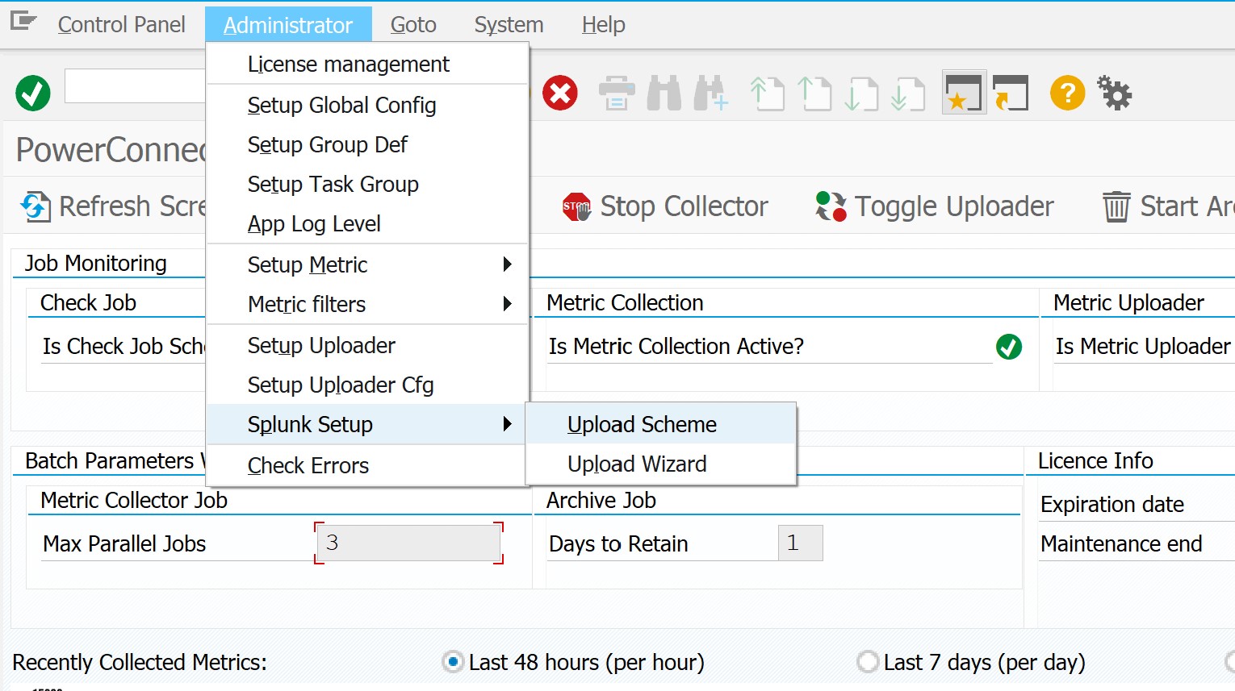Click inside the Max Parallel Jobs input field
The width and height of the screenshot is (1235, 691).
[x=408, y=543]
